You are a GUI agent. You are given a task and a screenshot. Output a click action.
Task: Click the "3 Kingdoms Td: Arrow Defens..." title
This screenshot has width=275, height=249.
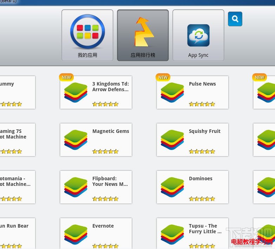[111, 87]
